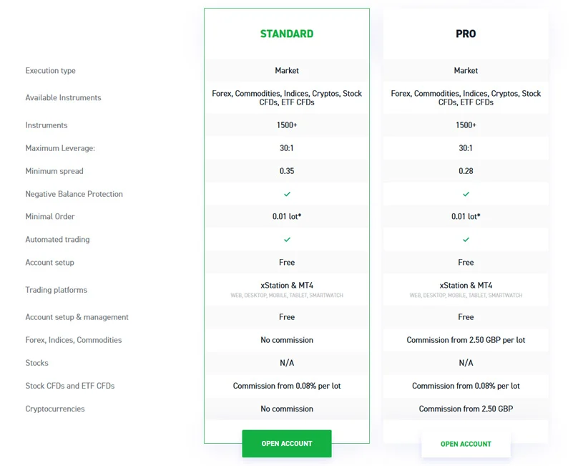Click the Pro 0.28 minimum spread value
Viewport: 578px width, 466px height.
(x=466, y=171)
